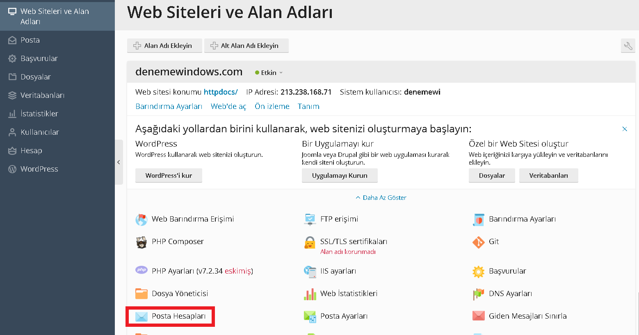Click the IIS ayarları icon
The image size is (639, 335).
pos(310,271)
